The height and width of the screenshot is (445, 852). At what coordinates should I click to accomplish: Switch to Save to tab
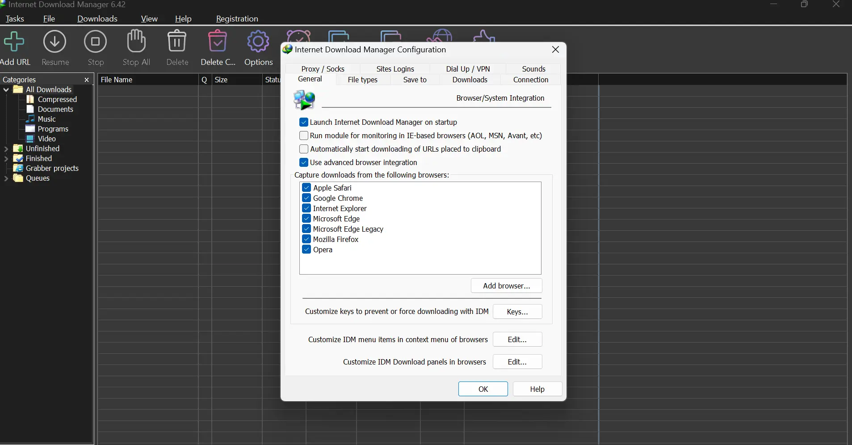pos(415,80)
